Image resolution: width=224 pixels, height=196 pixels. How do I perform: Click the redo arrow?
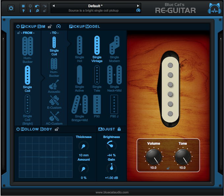coord(44,6)
